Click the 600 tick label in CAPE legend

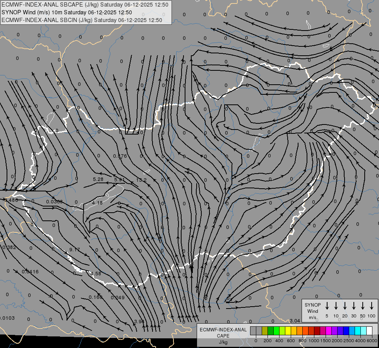(291, 341)
